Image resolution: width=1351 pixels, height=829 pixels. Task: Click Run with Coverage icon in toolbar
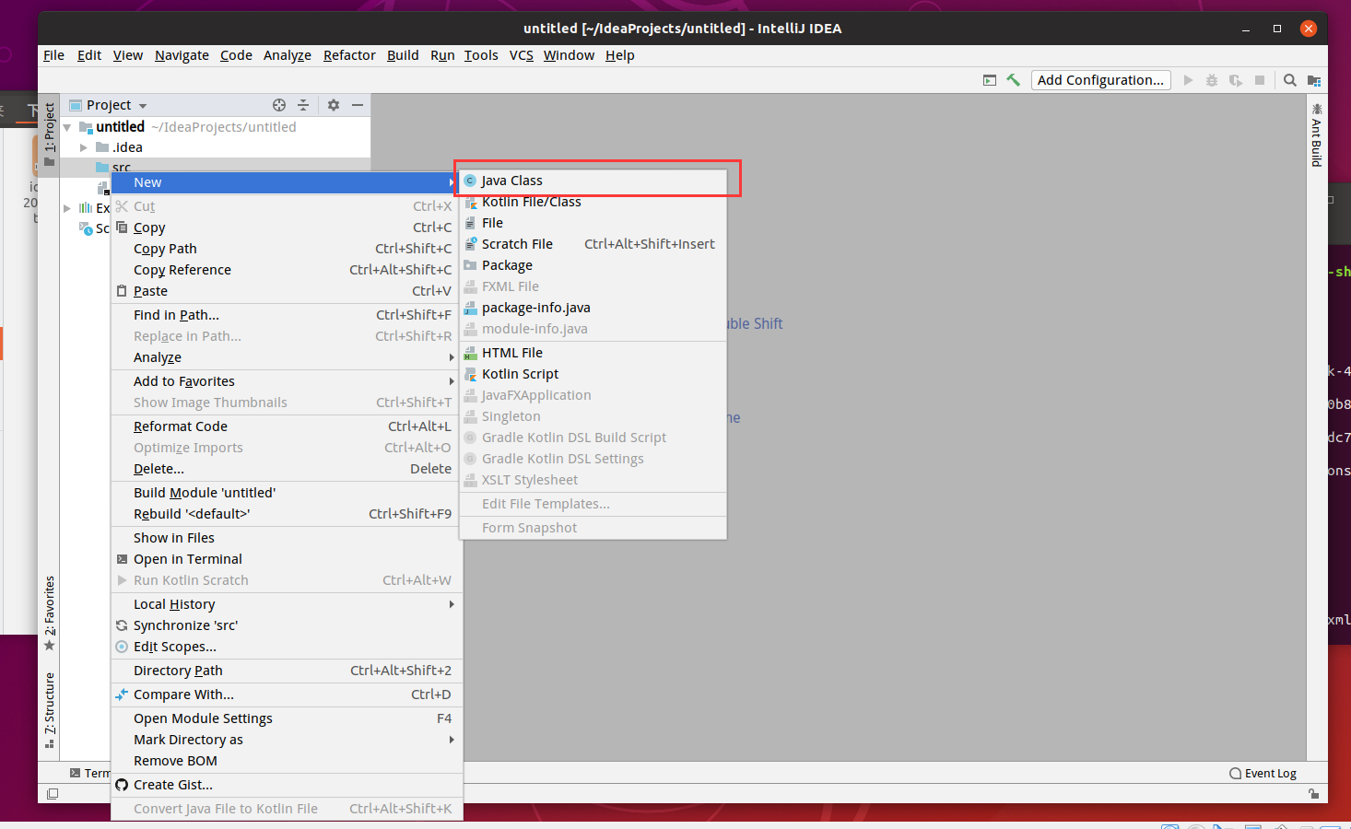pos(1236,80)
